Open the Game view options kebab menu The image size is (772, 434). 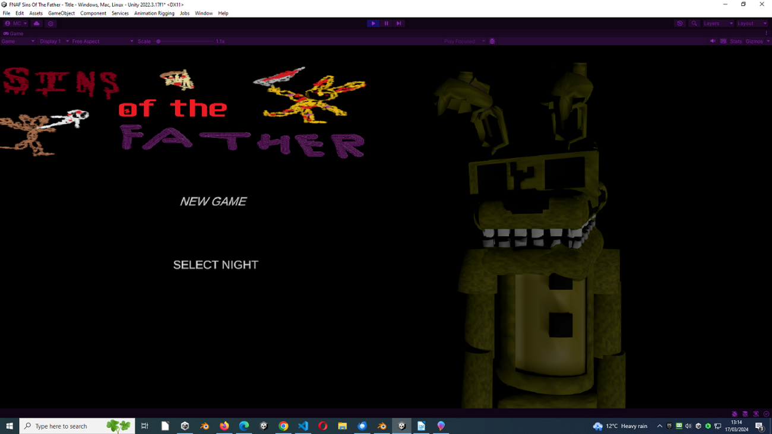(767, 33)
